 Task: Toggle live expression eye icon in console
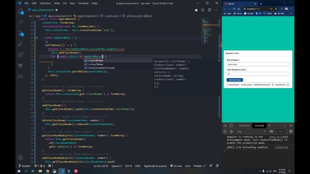tap(271, 131)
